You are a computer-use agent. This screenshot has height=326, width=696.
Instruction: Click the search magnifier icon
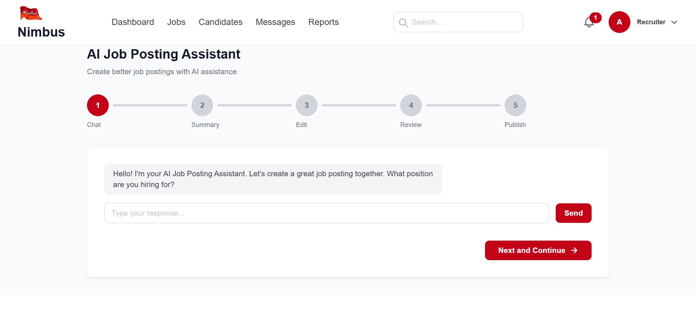point(403,22)
